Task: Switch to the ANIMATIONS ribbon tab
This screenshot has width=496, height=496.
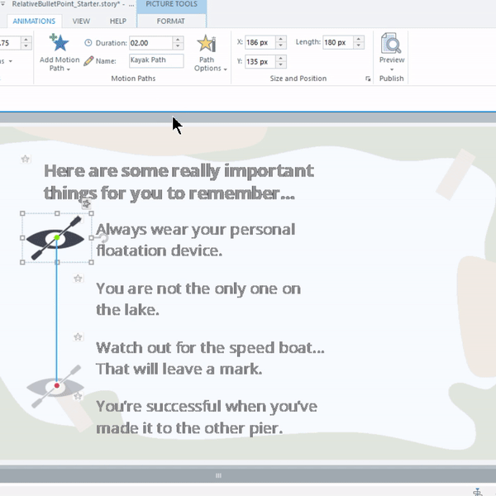Action: (34, 21)
